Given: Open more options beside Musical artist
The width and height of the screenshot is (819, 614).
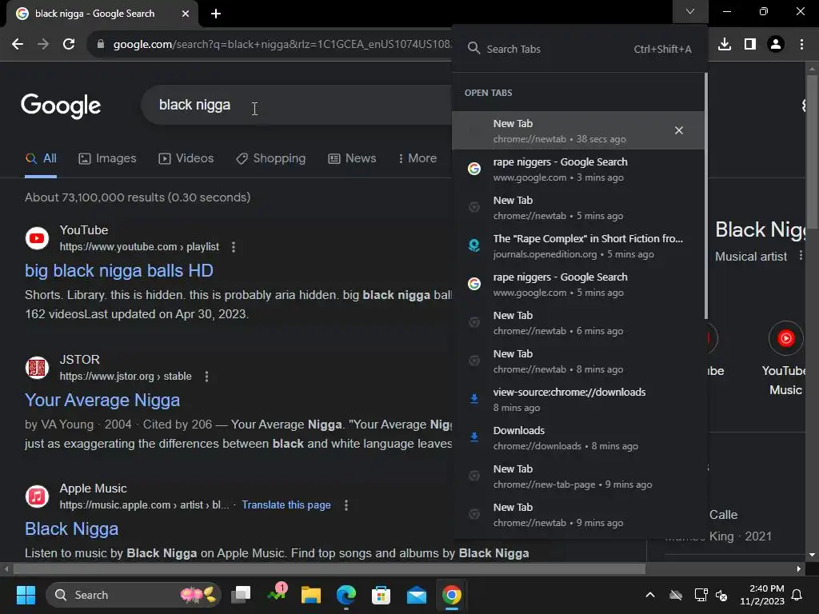Looking at the screenshot, I should click(800, 255).
